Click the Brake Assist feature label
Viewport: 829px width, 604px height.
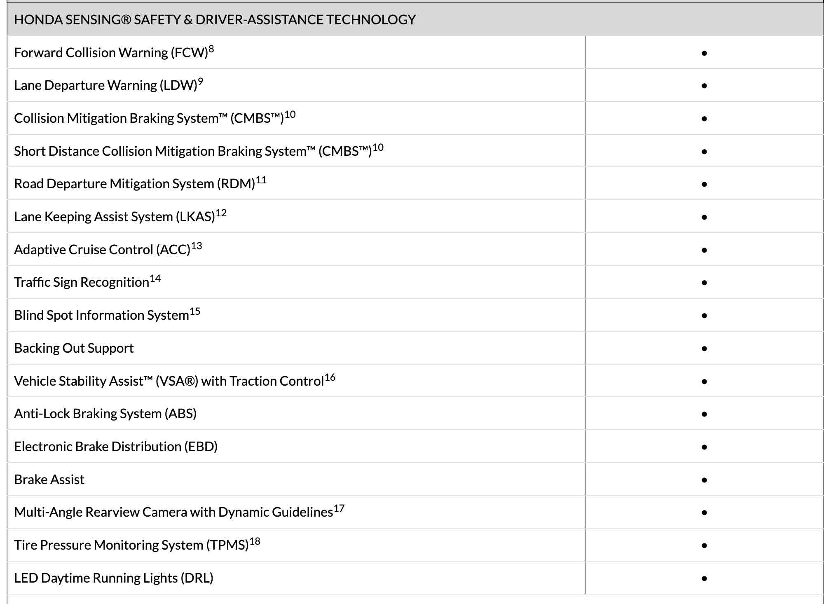pyautogui.click(x=49, y=480)
